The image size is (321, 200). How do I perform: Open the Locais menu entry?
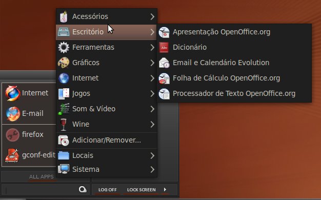(107, 155)
